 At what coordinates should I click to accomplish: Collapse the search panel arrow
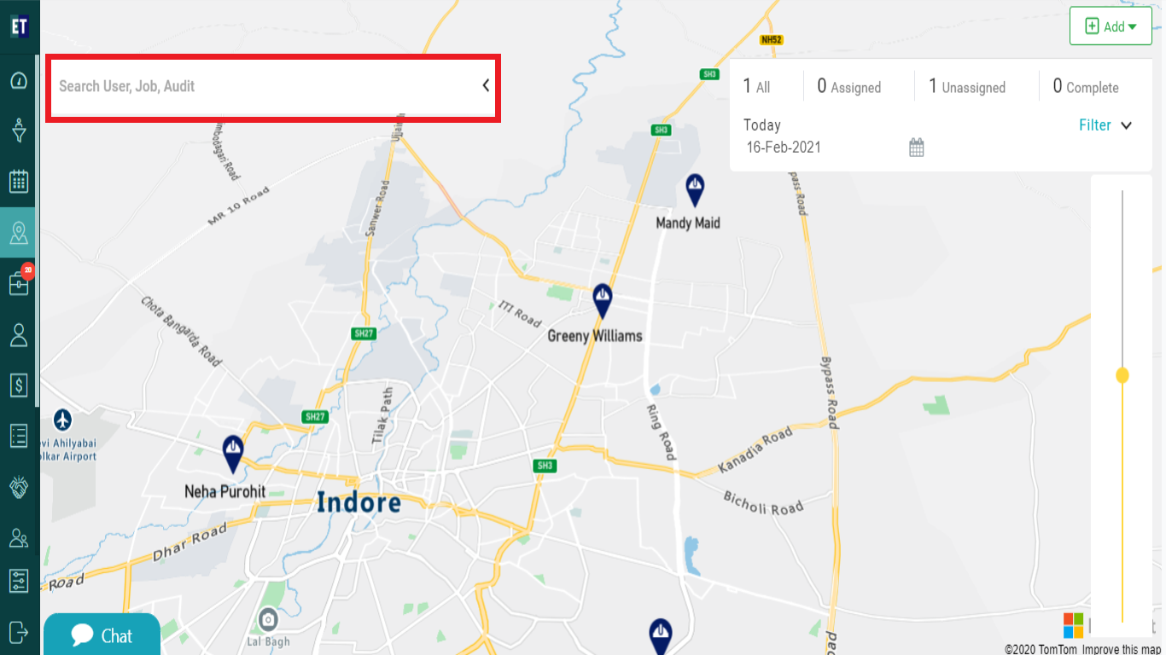click(486, 85)
